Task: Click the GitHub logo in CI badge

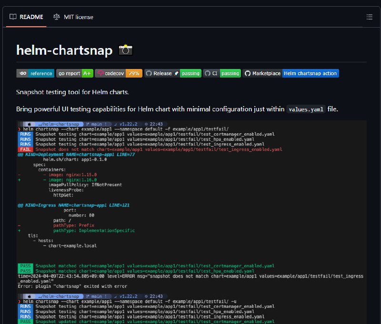Action: pos(208,73)
